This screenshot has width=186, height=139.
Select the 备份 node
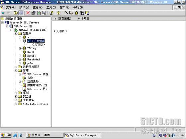(30, 78)
